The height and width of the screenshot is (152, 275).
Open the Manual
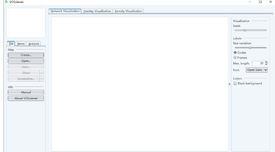click(x=26, y=92)
